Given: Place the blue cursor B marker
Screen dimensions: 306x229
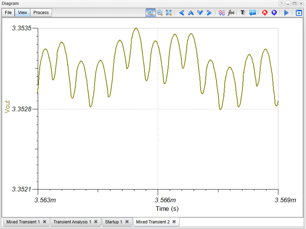Looking at the screenshot, I should (x=274, y=13).
